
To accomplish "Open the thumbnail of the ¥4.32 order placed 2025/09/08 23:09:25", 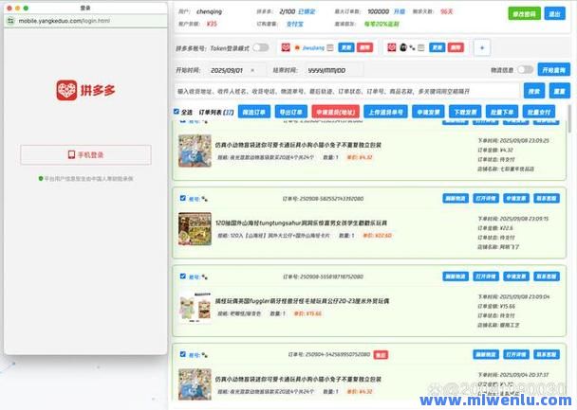I will click(195, 151).
